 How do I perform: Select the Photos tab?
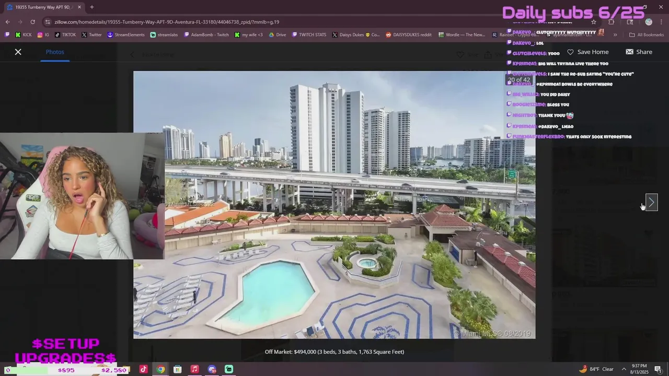tap(55, 52)
